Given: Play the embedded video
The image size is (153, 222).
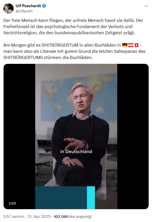Looking at the screenshot, I should pyautogui.click(x=76, y=136).
